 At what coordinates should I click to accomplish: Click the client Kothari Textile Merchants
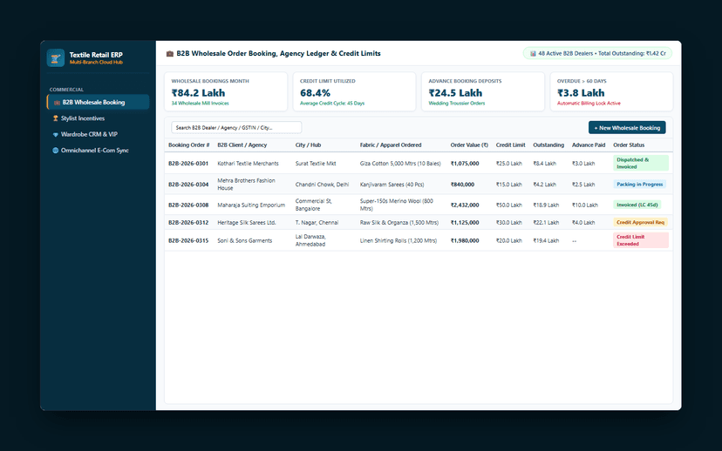(248, 163)
